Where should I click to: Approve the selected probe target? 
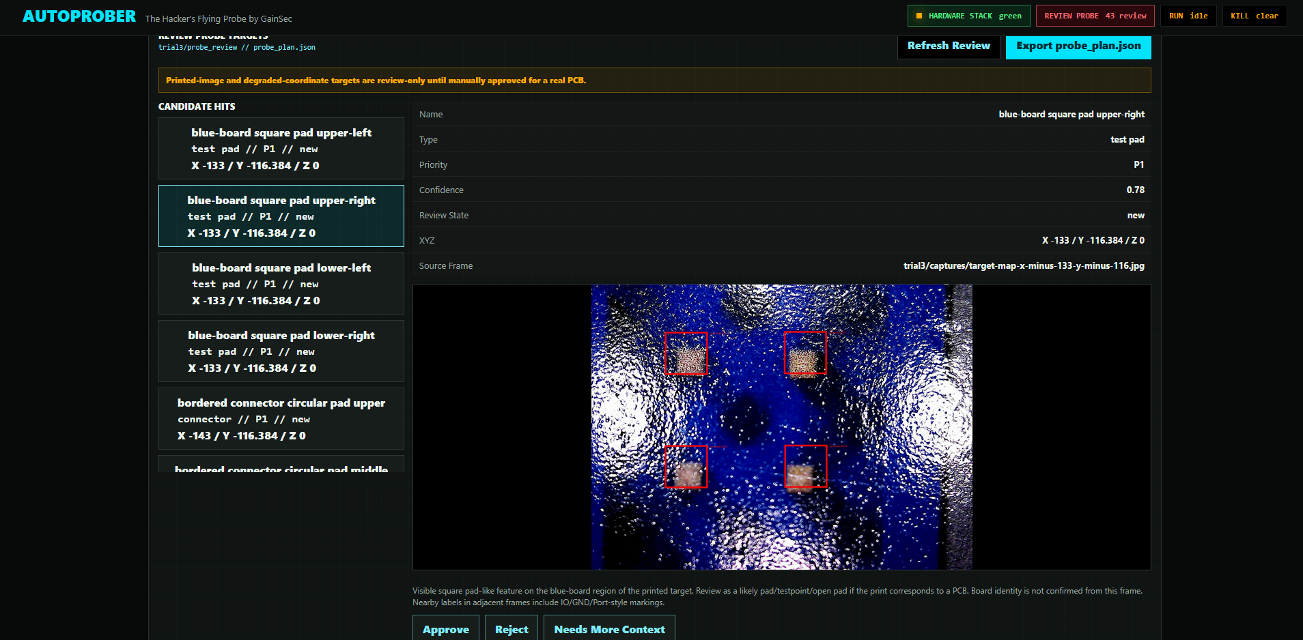pyautogui.click(x=445, y=628)
